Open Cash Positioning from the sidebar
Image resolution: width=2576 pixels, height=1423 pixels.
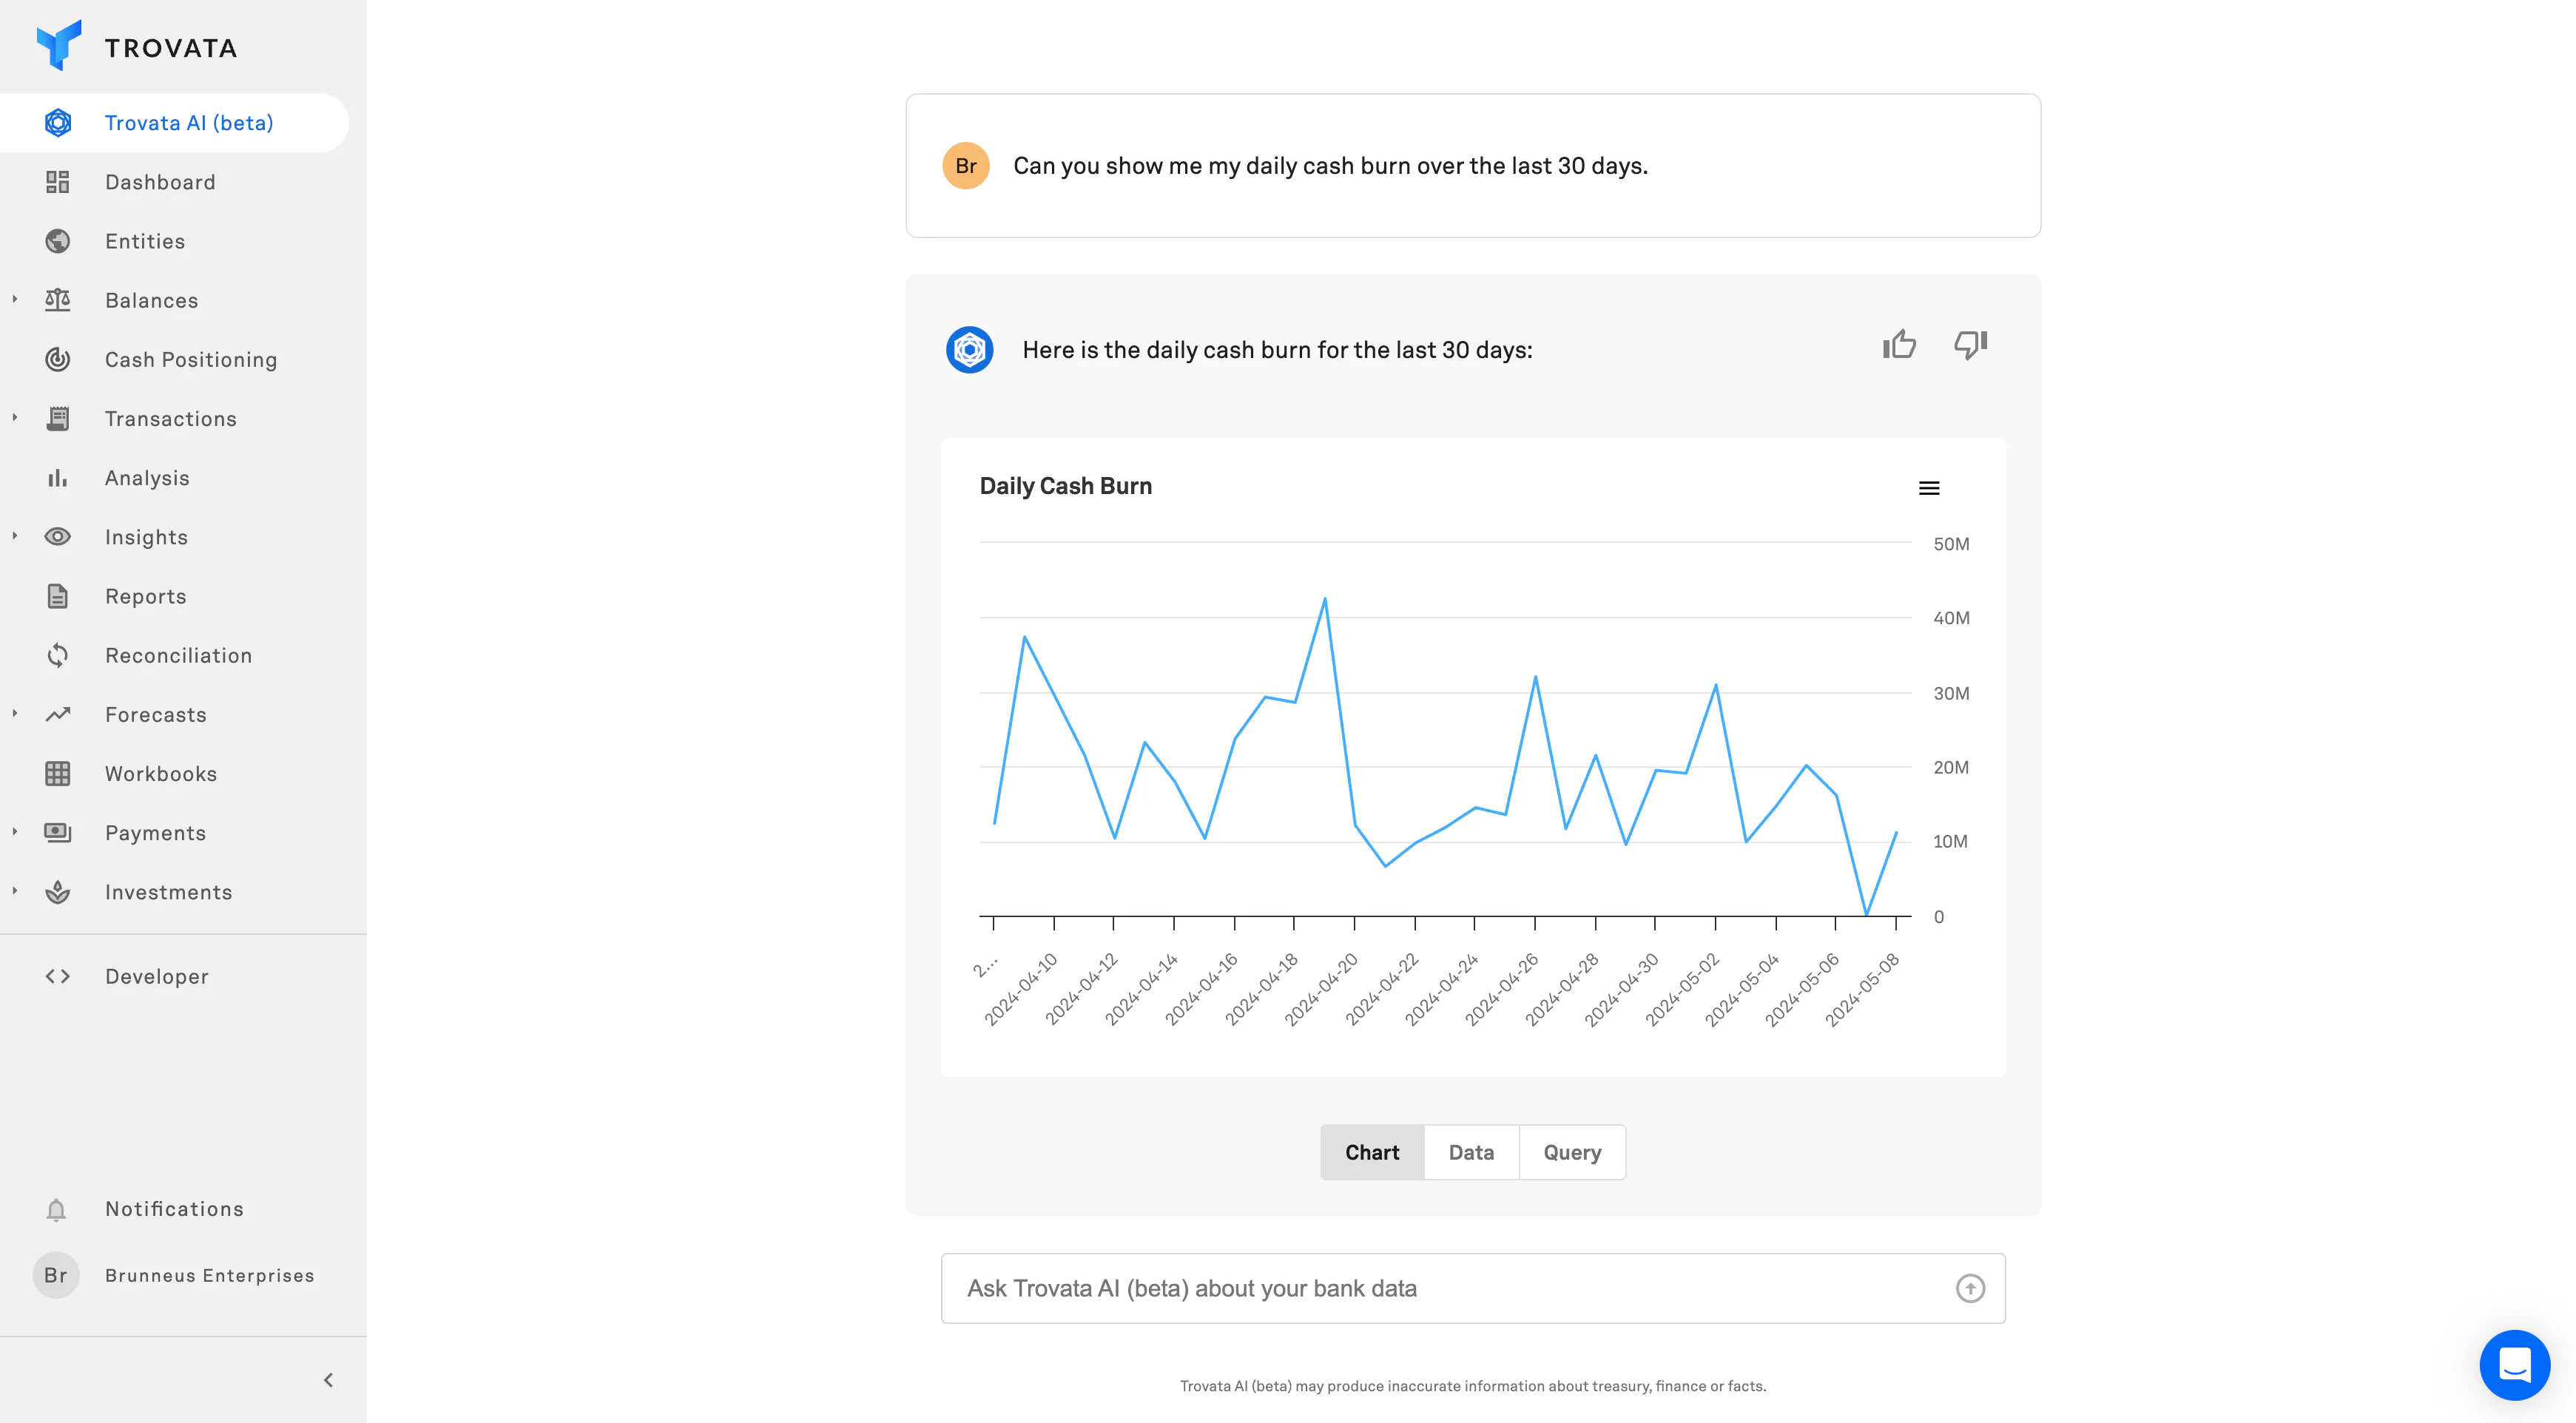(191, 359)
